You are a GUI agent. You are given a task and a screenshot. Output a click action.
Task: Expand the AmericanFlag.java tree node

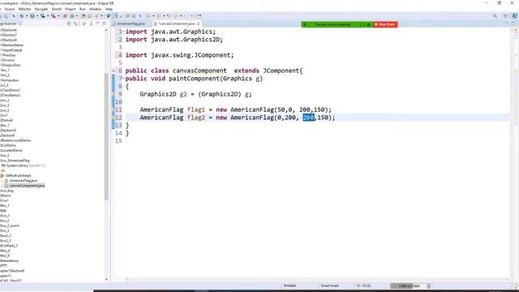click(x=2, y=180)
